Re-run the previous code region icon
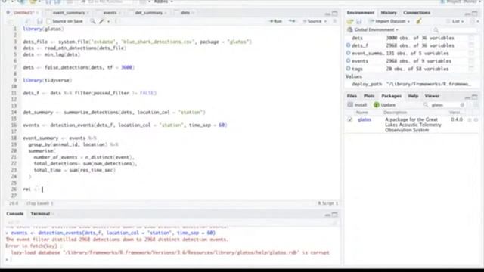 [292, 21]
